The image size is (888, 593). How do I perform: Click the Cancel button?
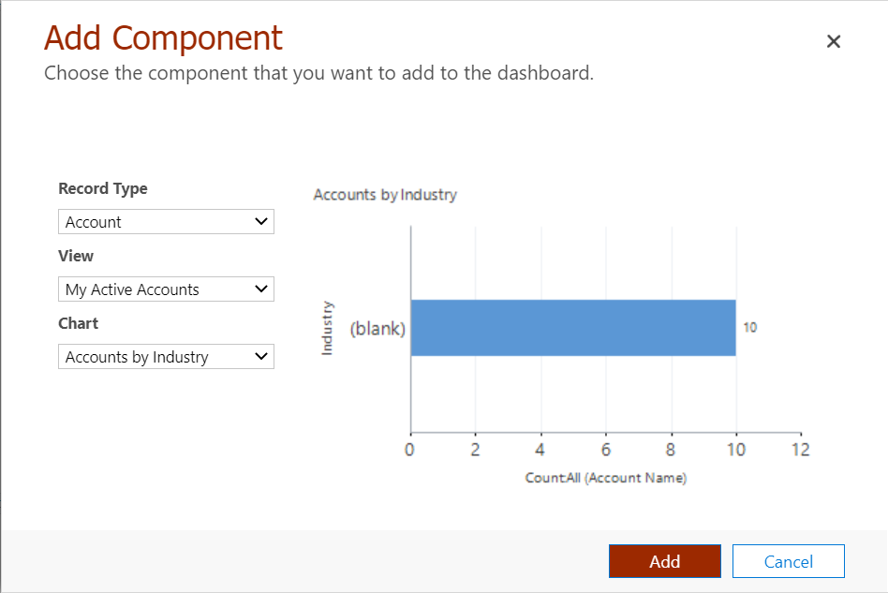pos(788,561)
